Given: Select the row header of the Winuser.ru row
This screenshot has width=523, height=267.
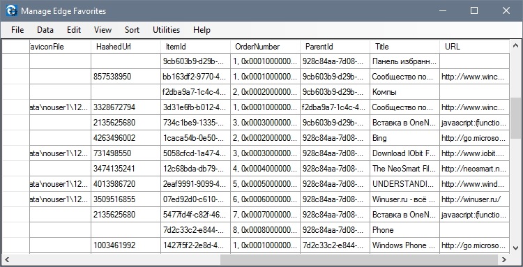Looking at the screenshot, I should [x=15, y=199].
